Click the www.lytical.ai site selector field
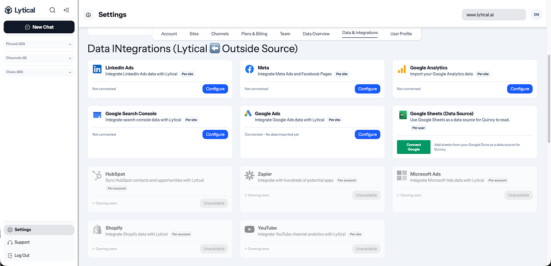The image size is (551, 266). click(x=493, y=15)
